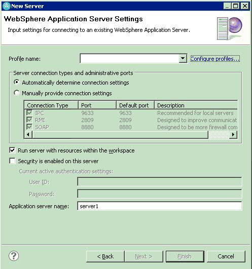Click the Description column header
The image size is (252, 269).
point(196,105)
